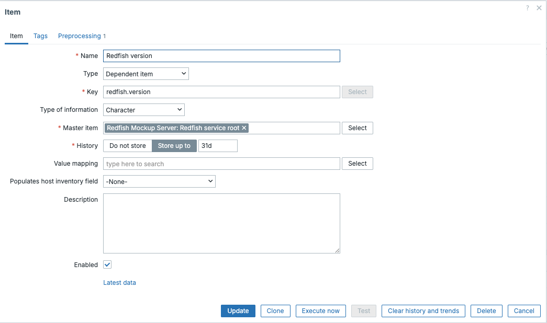Remove the Redfish service root master item
This screenshot has width=547, height=323.
point(244,128)
